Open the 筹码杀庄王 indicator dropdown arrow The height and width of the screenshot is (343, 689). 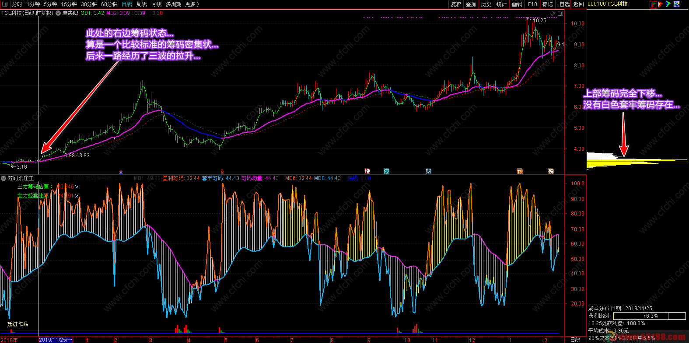tap(3, 178)
